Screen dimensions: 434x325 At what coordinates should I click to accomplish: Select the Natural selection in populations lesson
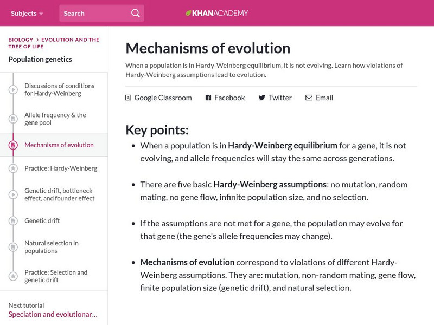(x=52, y=247)
